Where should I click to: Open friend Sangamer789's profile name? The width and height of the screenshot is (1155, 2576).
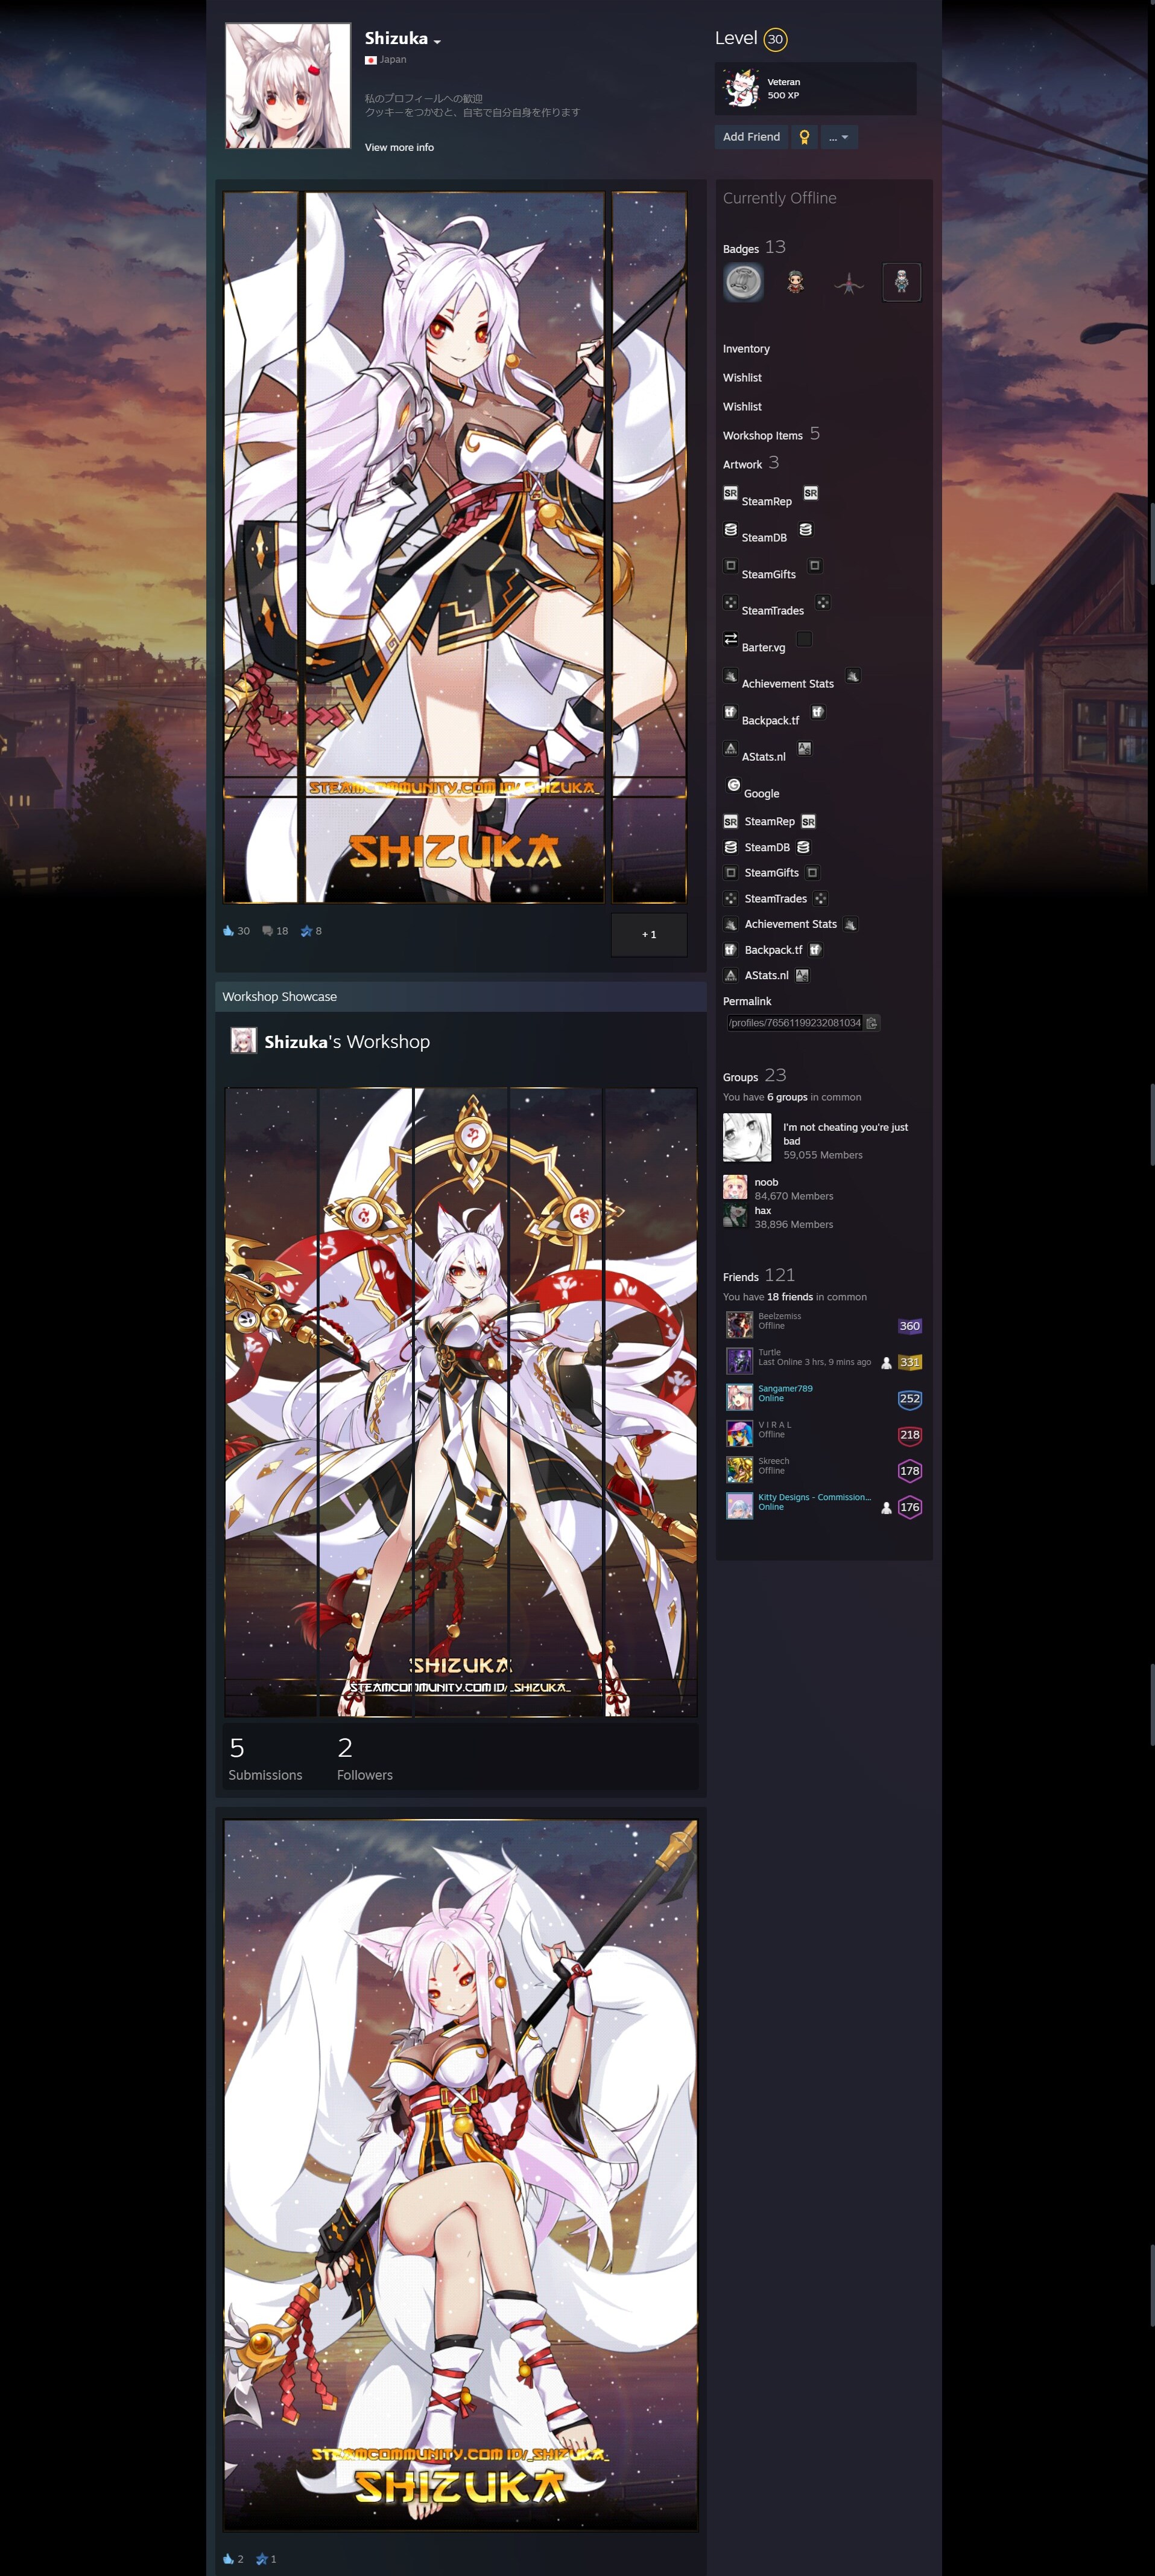pos(785,1389)
